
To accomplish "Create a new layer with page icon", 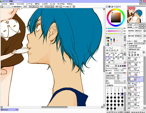I will pyautogui.click(x=129, y=52).
